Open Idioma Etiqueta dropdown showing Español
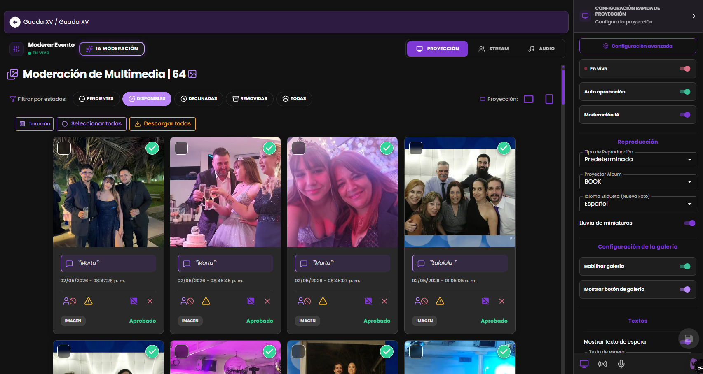 (x=638, y=204)
